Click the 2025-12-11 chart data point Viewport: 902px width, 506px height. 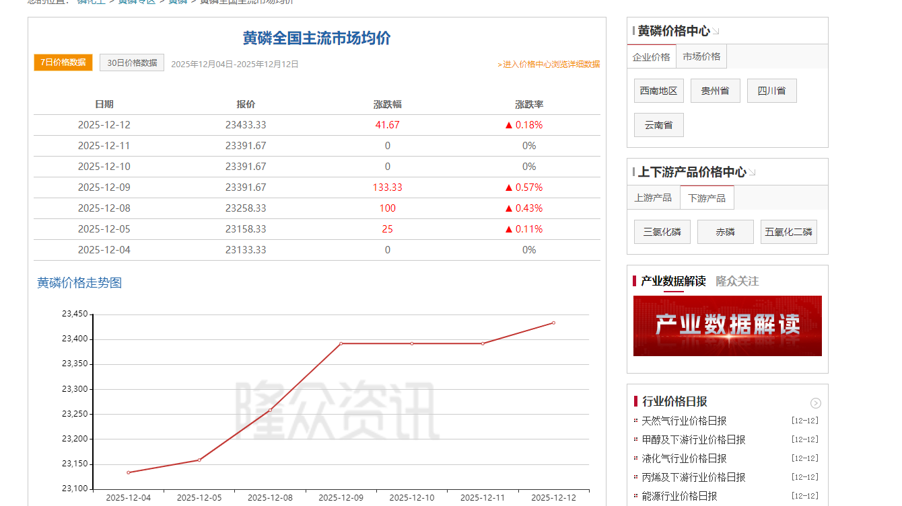pyautogui.click(x=483, y=343)
